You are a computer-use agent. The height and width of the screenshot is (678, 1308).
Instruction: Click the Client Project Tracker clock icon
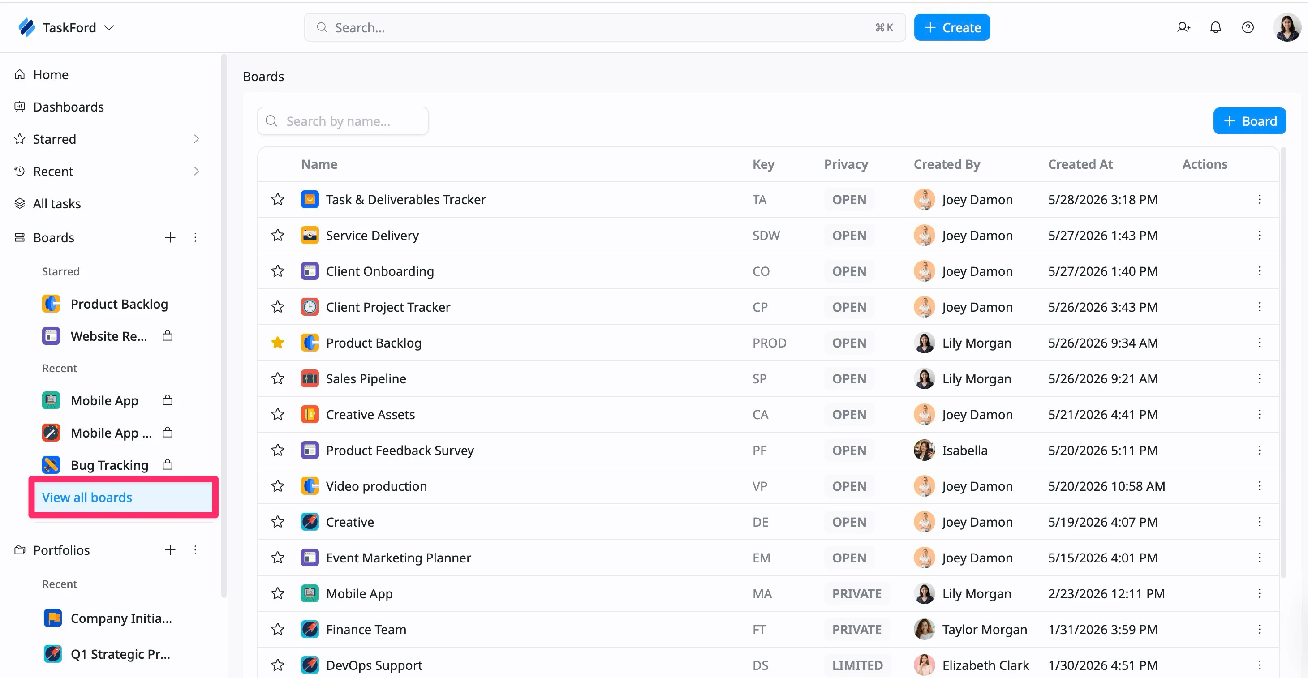click(x=310, y=307)
